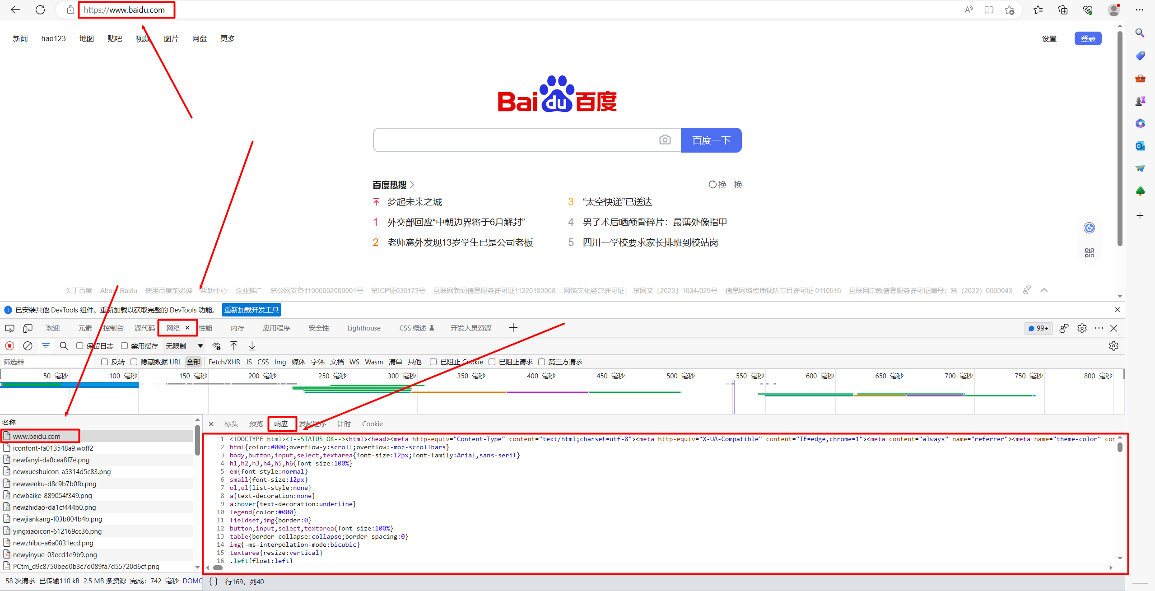Open browser settings and more menu

coord(1140,10)
